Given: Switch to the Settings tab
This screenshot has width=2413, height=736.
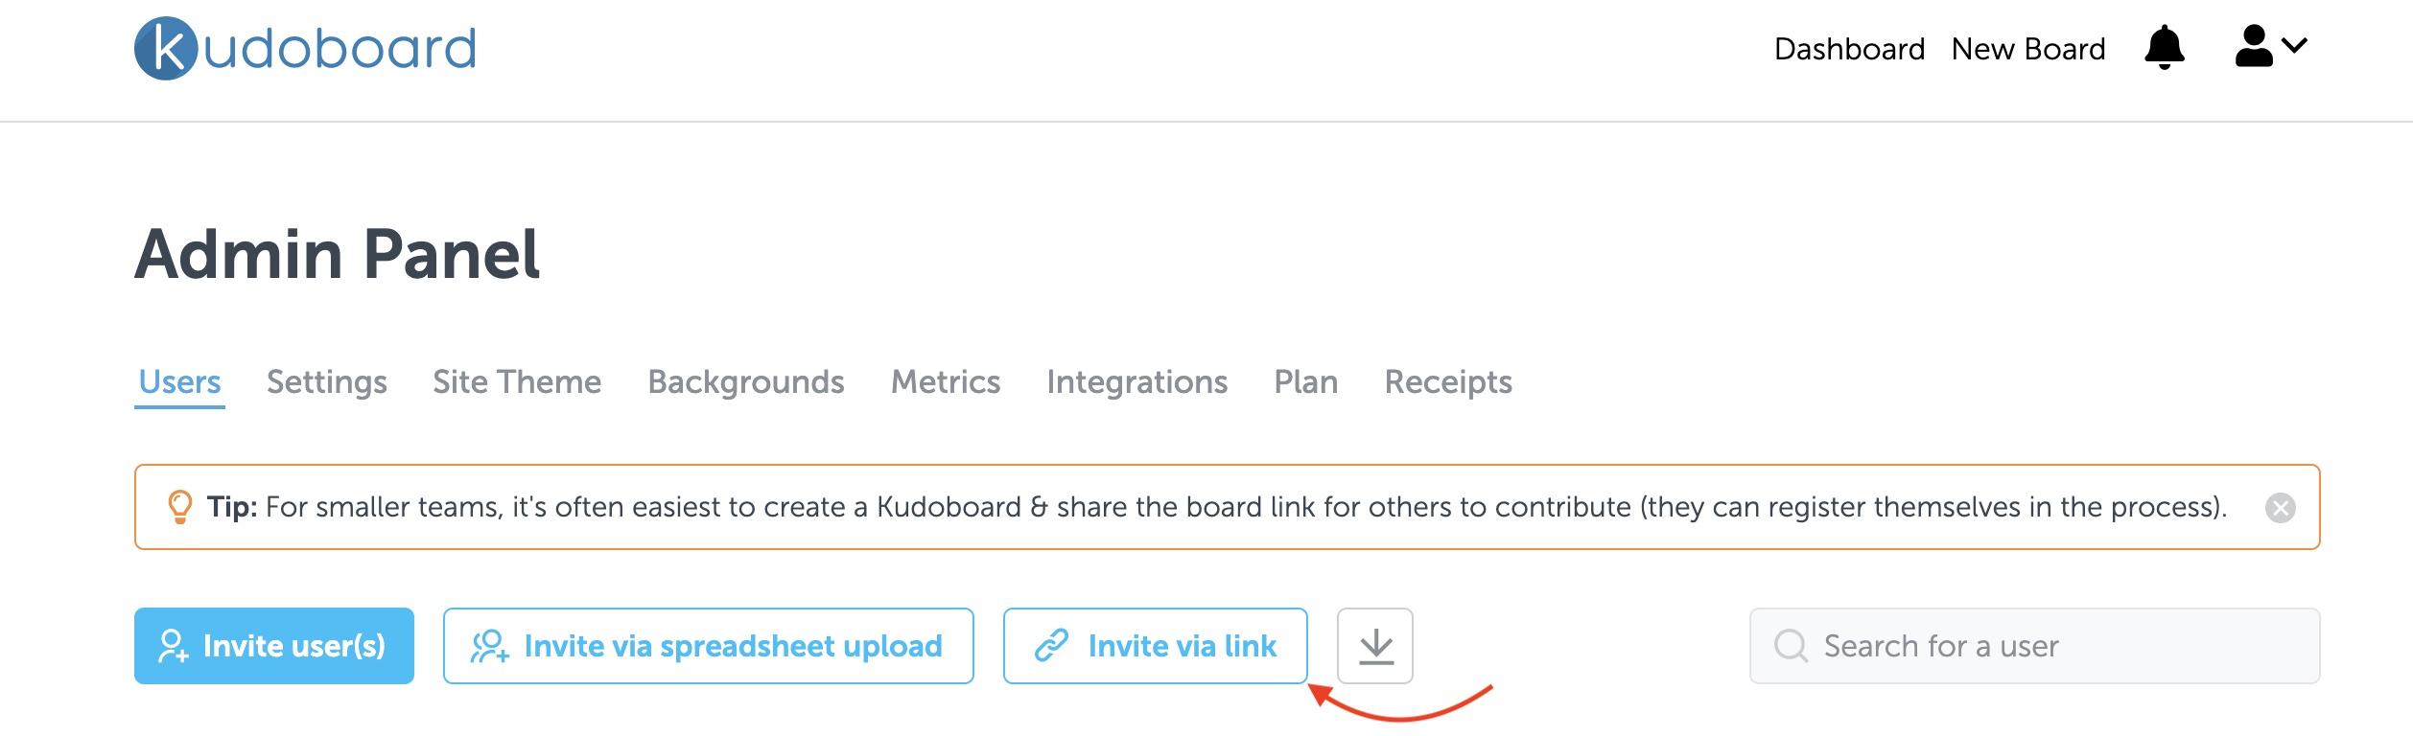Looking at the screenshot, I should coord(327,382).
